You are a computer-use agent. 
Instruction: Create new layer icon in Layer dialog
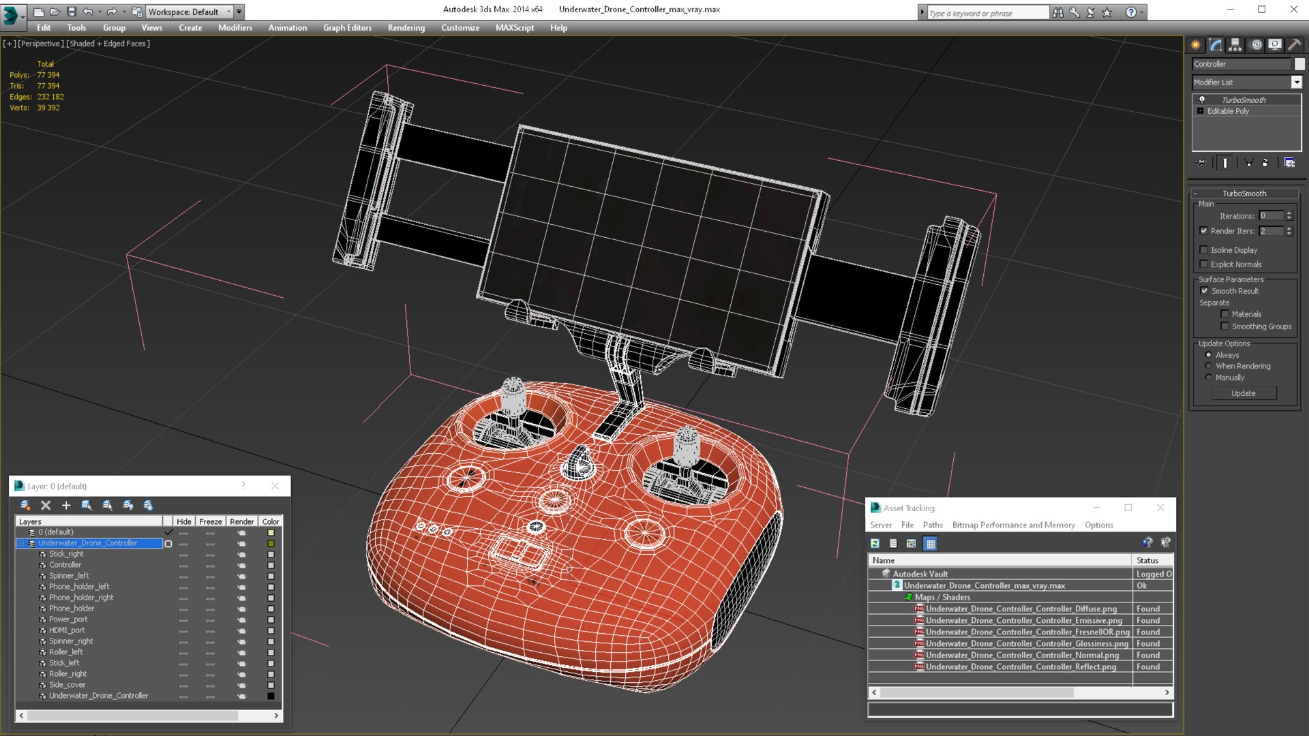pyautogui.click(x=25, y=505)
